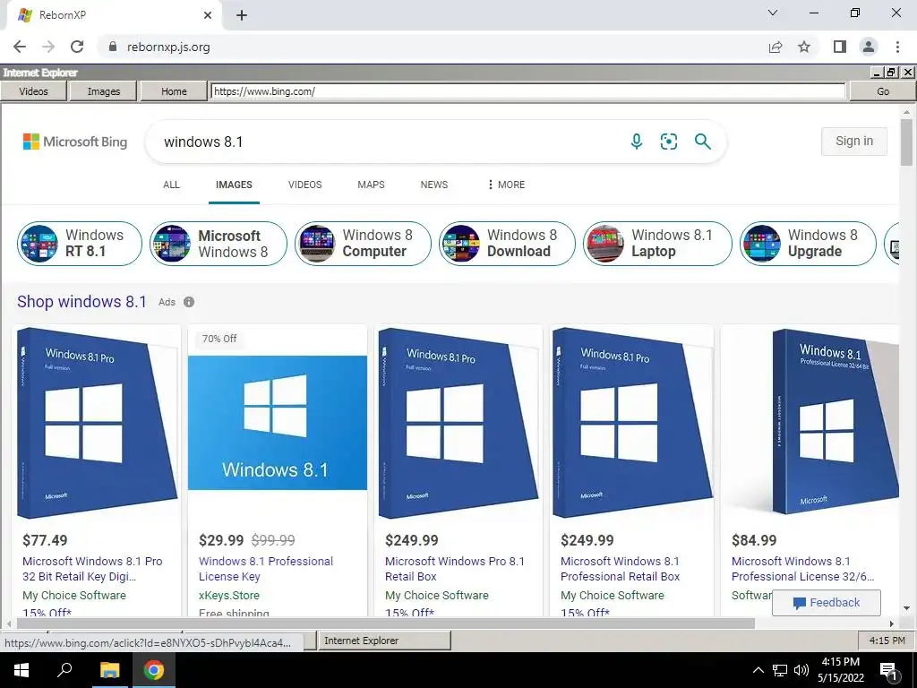Open the volume tray icon
917x688 pixels.
[801, 670]
